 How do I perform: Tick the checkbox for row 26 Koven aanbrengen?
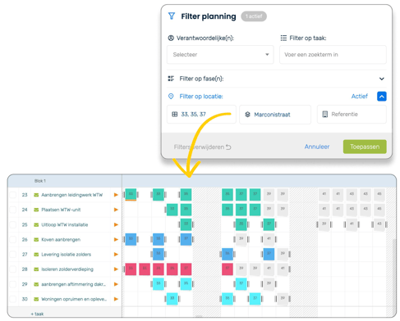(13, 239)
